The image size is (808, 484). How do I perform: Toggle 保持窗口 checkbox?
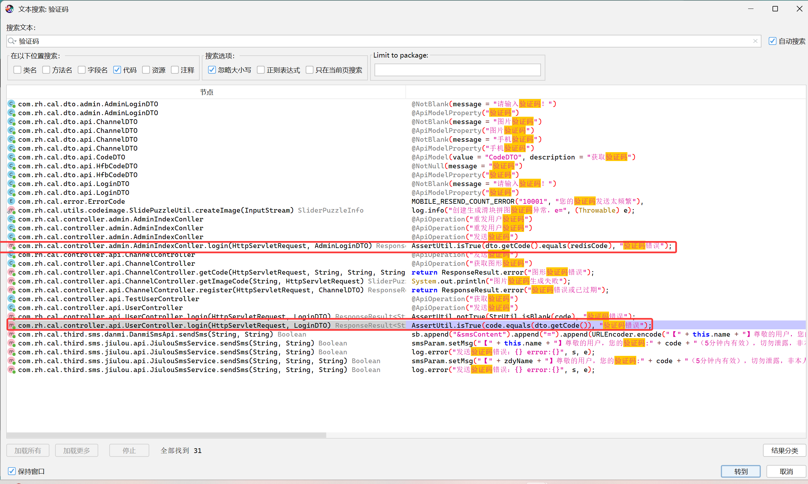point(12,471)
